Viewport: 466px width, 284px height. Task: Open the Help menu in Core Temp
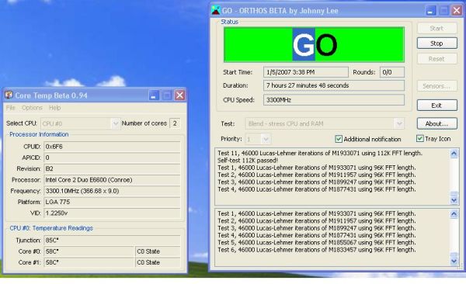coord(54,108)
